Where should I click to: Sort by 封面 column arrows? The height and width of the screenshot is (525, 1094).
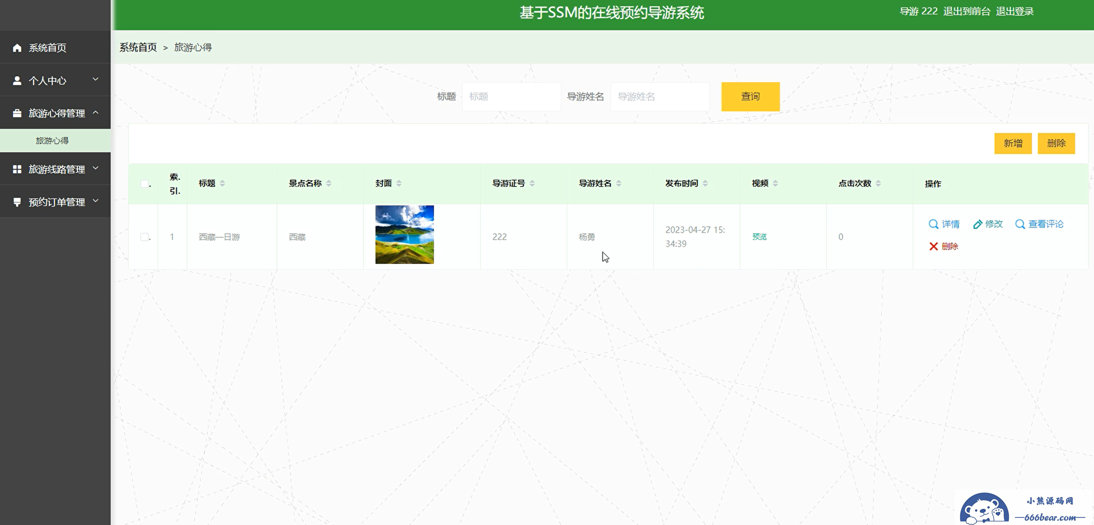coord(399,183)
